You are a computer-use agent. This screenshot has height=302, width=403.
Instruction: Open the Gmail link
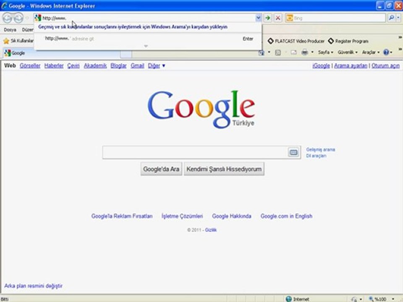[137, 66]
